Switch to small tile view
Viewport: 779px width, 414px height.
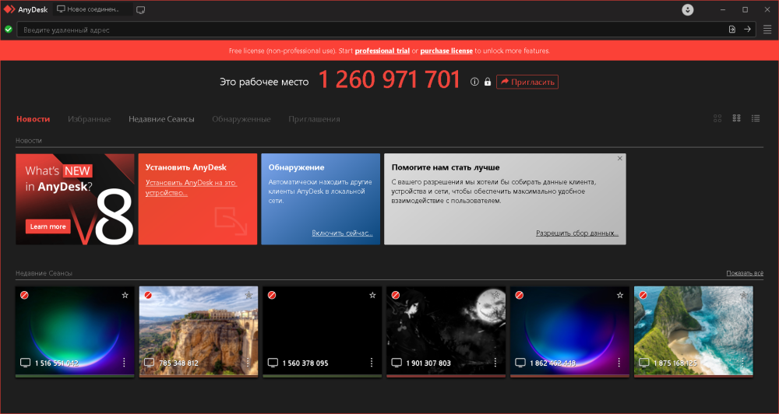tap(737, 118)
